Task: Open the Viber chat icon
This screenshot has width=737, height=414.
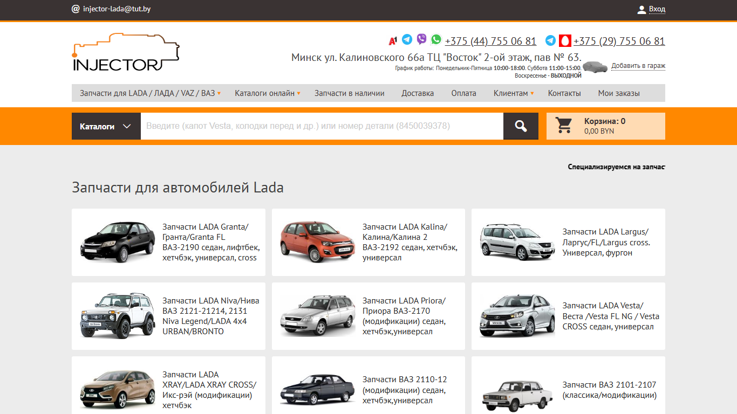Action: tap(422, 39)
